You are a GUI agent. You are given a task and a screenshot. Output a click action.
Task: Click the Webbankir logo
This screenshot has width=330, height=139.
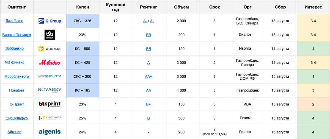tap(50, 49)
